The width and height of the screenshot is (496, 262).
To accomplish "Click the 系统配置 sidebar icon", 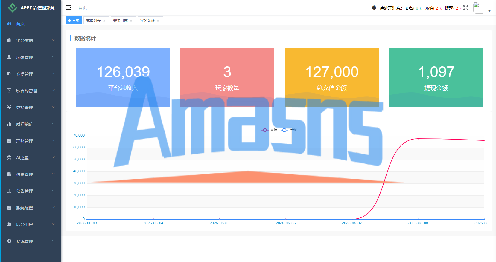I will pyautogui.click(x=9, y=208).
